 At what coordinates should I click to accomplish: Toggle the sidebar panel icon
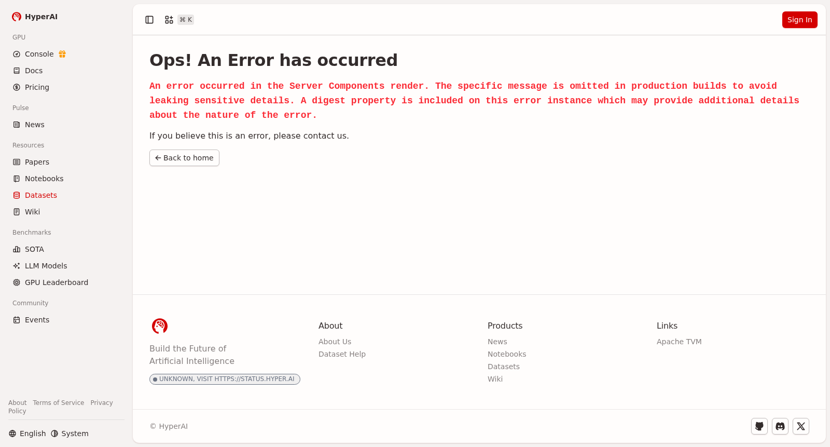click(149, 20)
